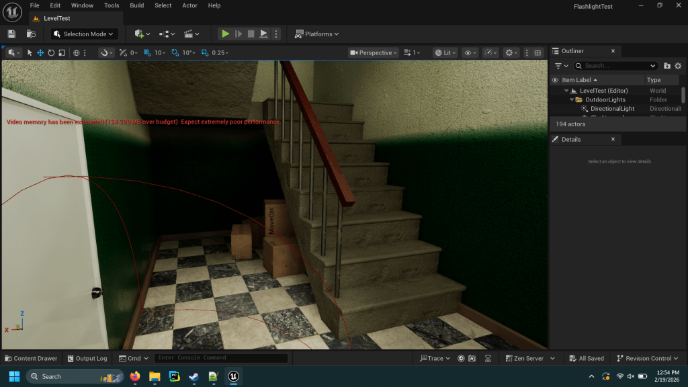This screenshot has height=387, width=688.
Task: Switch to the LevelTest tab
Action: [x=57, y=18]
